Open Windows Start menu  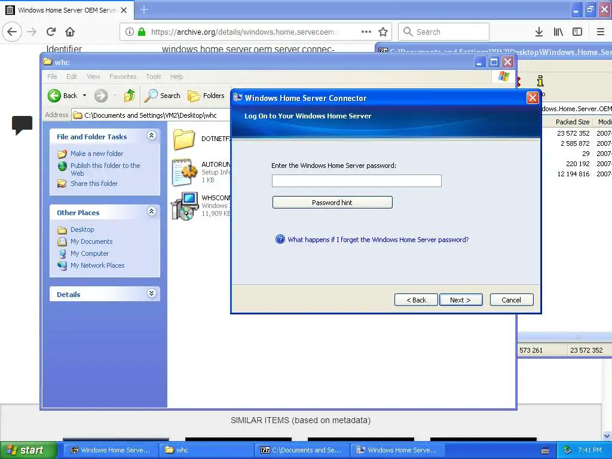point(28,450)
